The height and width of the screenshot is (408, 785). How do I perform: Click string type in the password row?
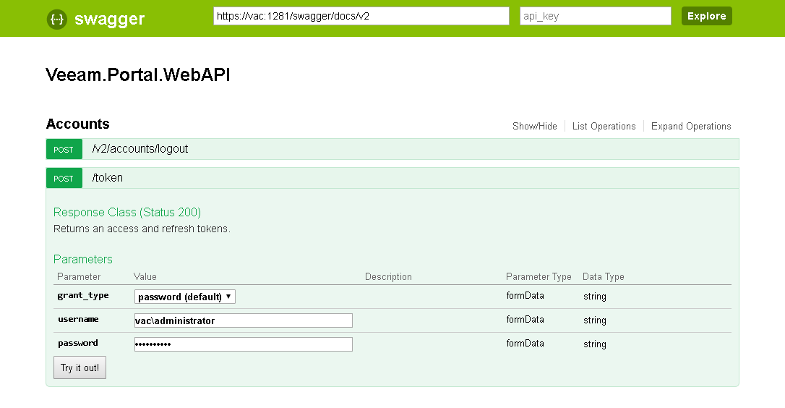595,344
